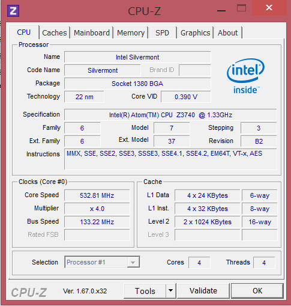Show the Graphics tab
This screenshot has width=291, height=306.
[196, 32]
